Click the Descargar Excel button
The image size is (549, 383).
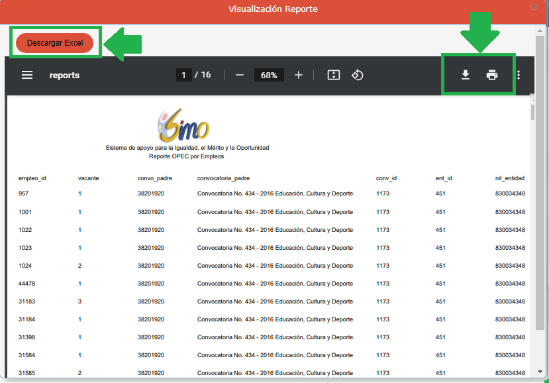pyautogui.click(x=55, y=42)
